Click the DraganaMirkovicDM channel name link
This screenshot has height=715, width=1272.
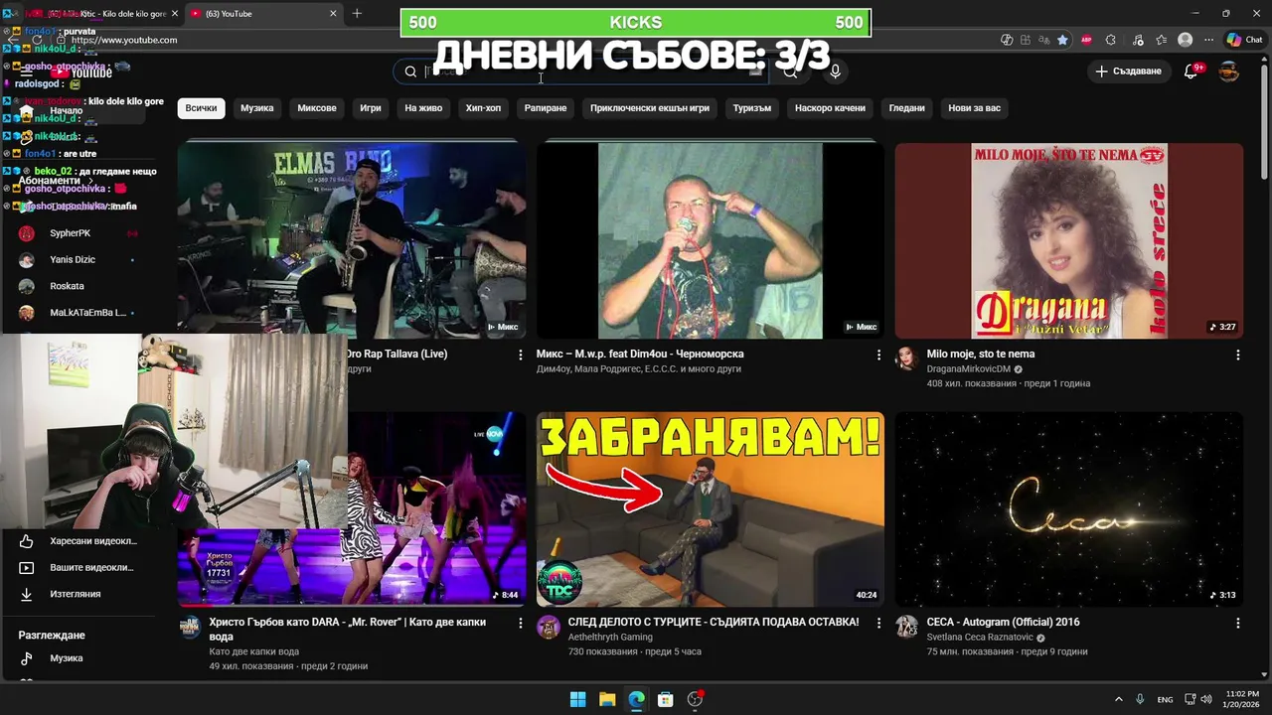(968, 369)
